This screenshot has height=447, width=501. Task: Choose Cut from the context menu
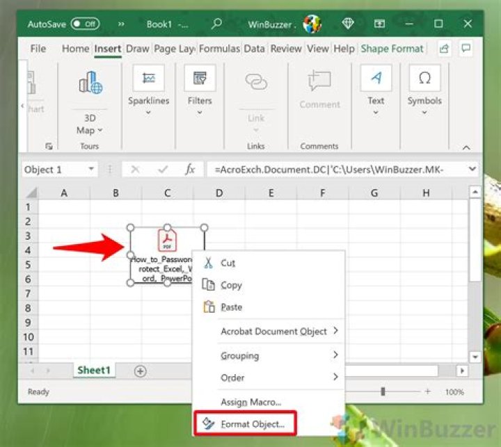pos(269,263)
